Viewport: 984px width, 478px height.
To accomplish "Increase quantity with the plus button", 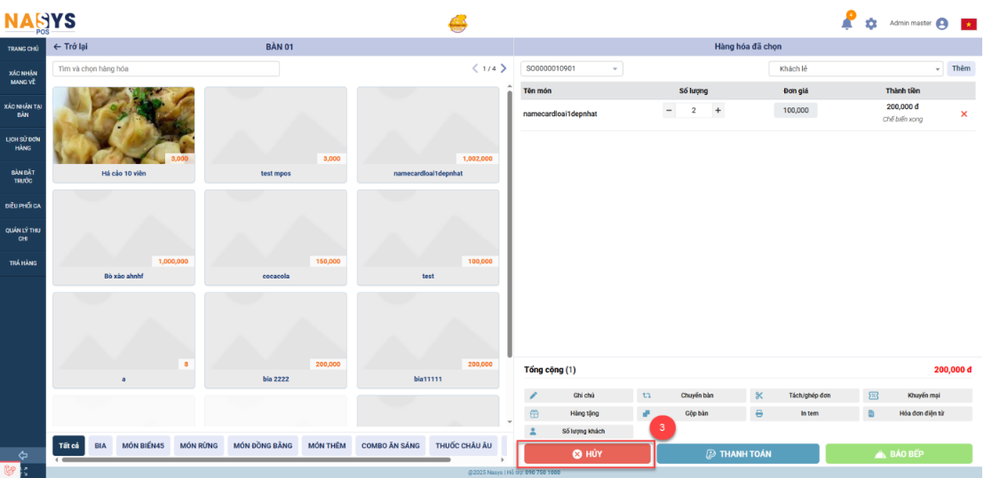I will point(718,111).
